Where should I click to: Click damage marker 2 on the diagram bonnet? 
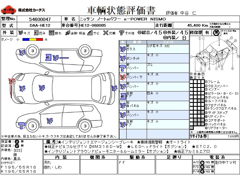[22, 88]
